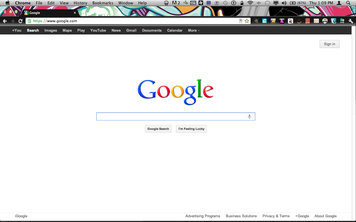Open the Amazon extension icon
Image resolution: width=356 pixels, height=222 pixels.
pyautogui.click(x=299, y=21)
